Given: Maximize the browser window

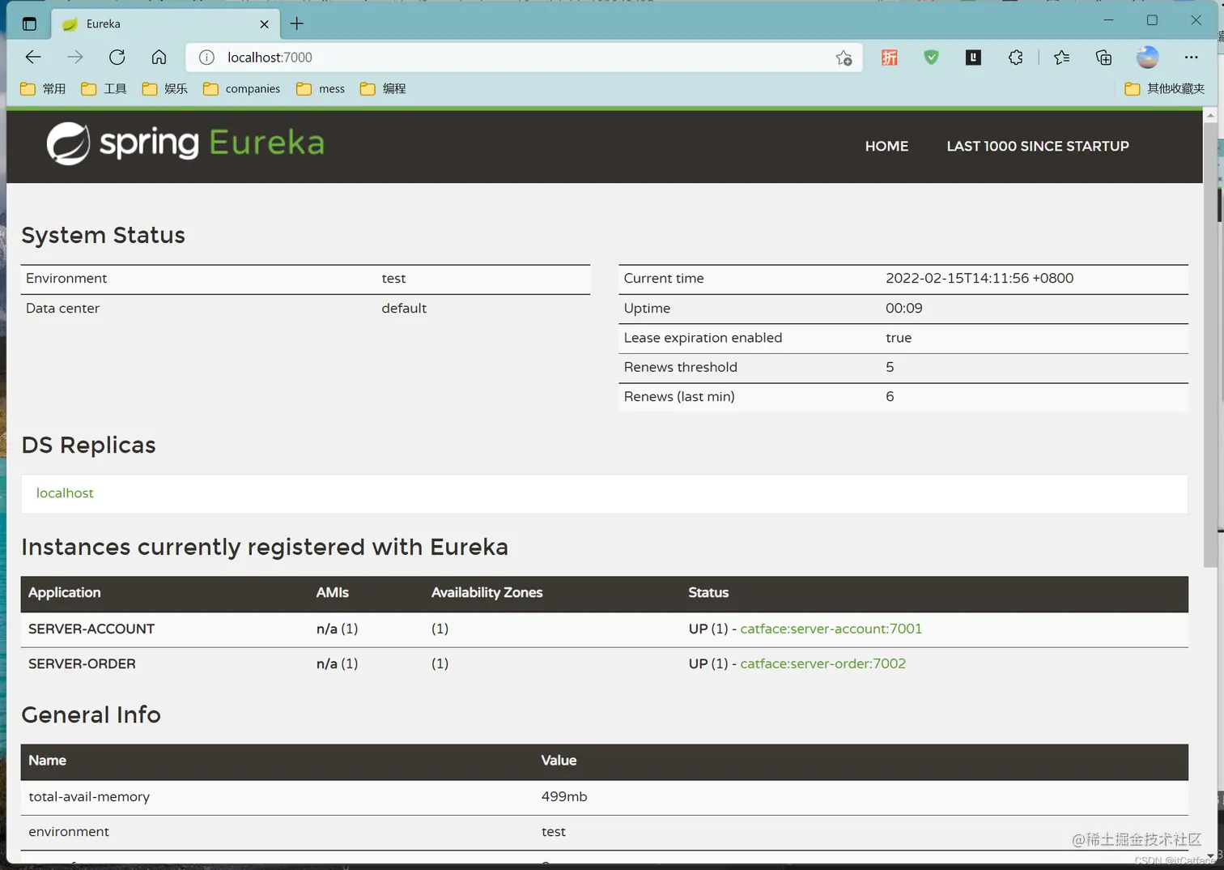Looking at the screenshot, I should point(1152,20).
